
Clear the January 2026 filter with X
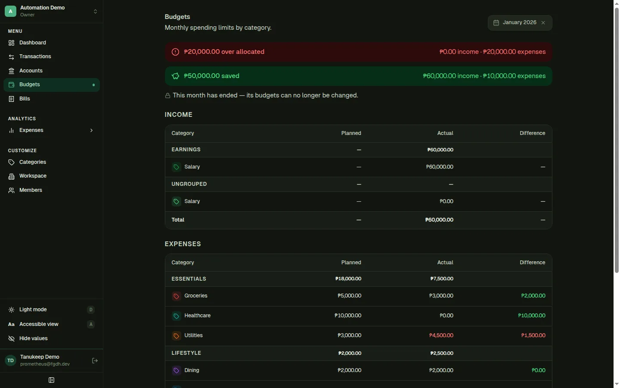(x=543, y=23)
